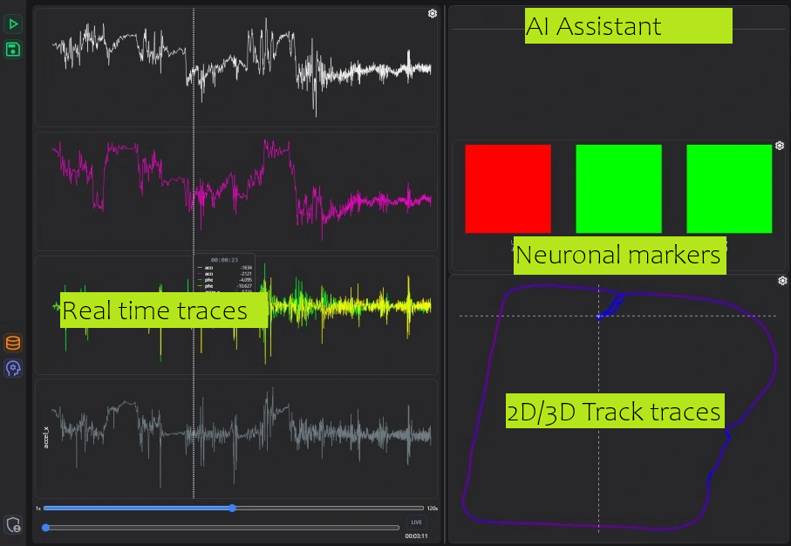Open settings gear of traces panel
The height and width of the screenshot is (546, 791).
point(433,13)
